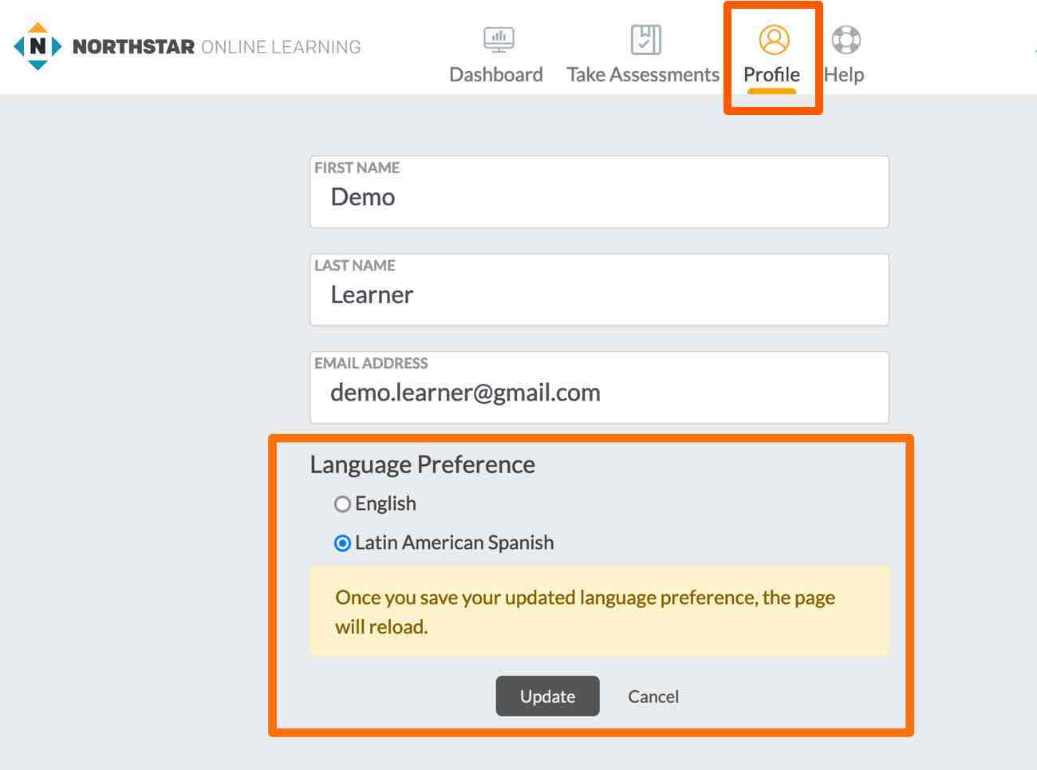The width and height of the screenshot is (1037, 770).
Task: Click the First Name field containing Demo
Action: 600,192
